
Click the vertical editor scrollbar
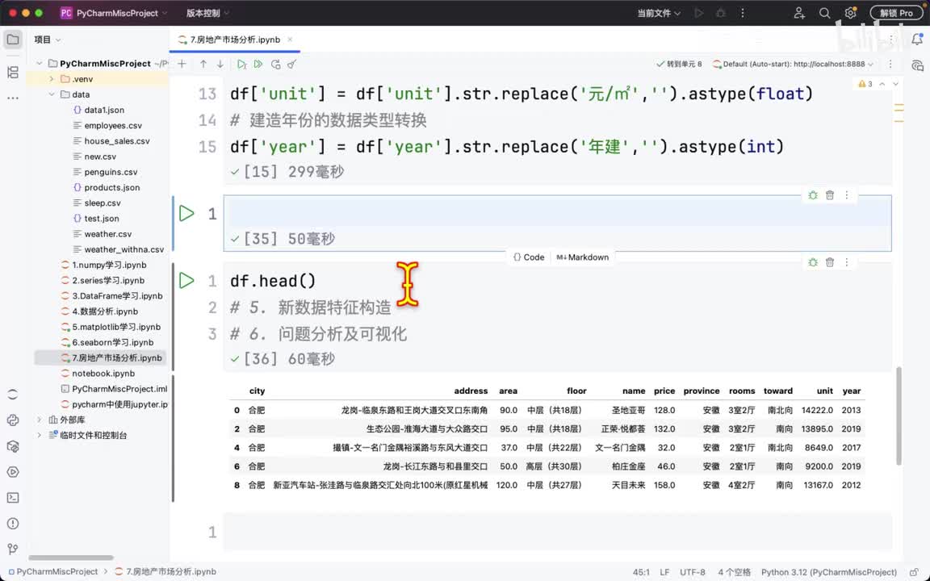click(899, 416)
